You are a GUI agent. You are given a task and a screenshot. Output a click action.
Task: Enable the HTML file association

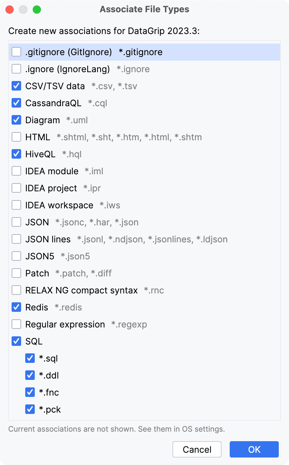pos(16,137)
